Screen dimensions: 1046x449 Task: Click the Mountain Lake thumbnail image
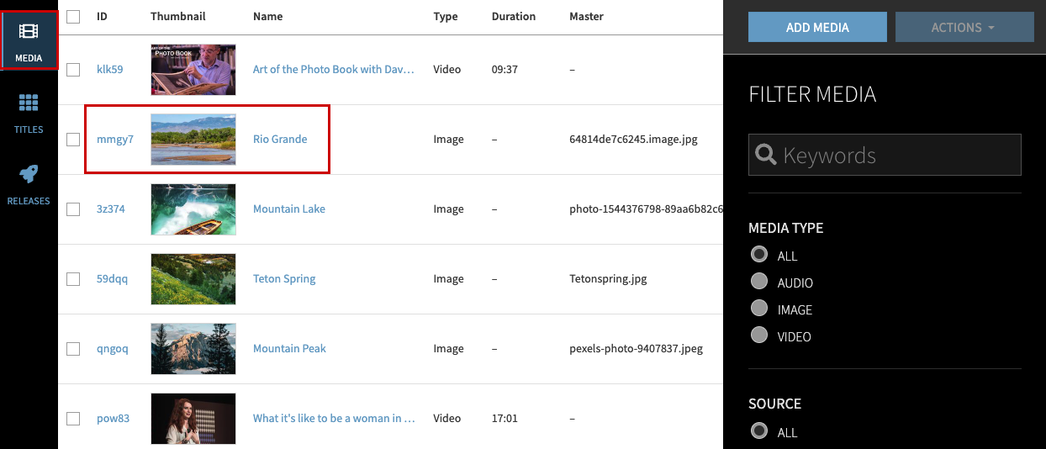click(193, 209)
